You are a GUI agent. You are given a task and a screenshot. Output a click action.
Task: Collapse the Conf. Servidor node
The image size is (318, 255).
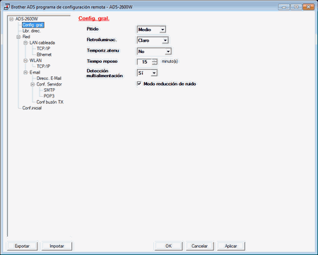pyautogui.click(x=33, y=84)
